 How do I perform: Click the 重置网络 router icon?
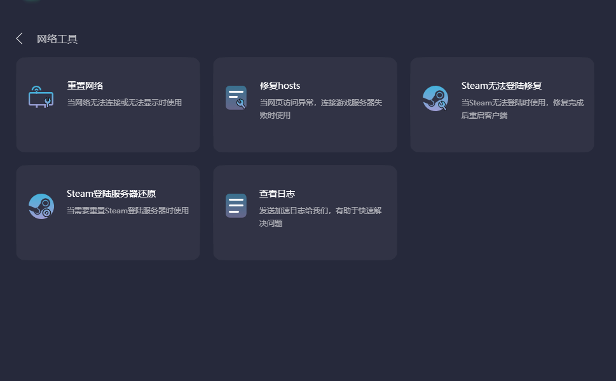click(41, 97)
